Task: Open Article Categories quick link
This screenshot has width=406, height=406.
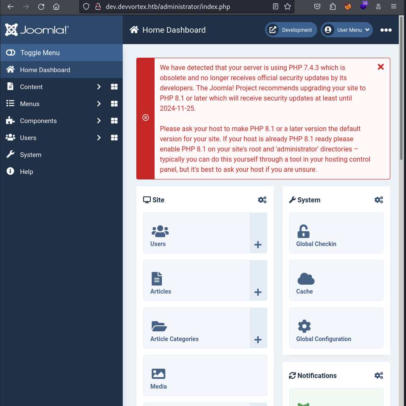Action: (x=197, y=328)
